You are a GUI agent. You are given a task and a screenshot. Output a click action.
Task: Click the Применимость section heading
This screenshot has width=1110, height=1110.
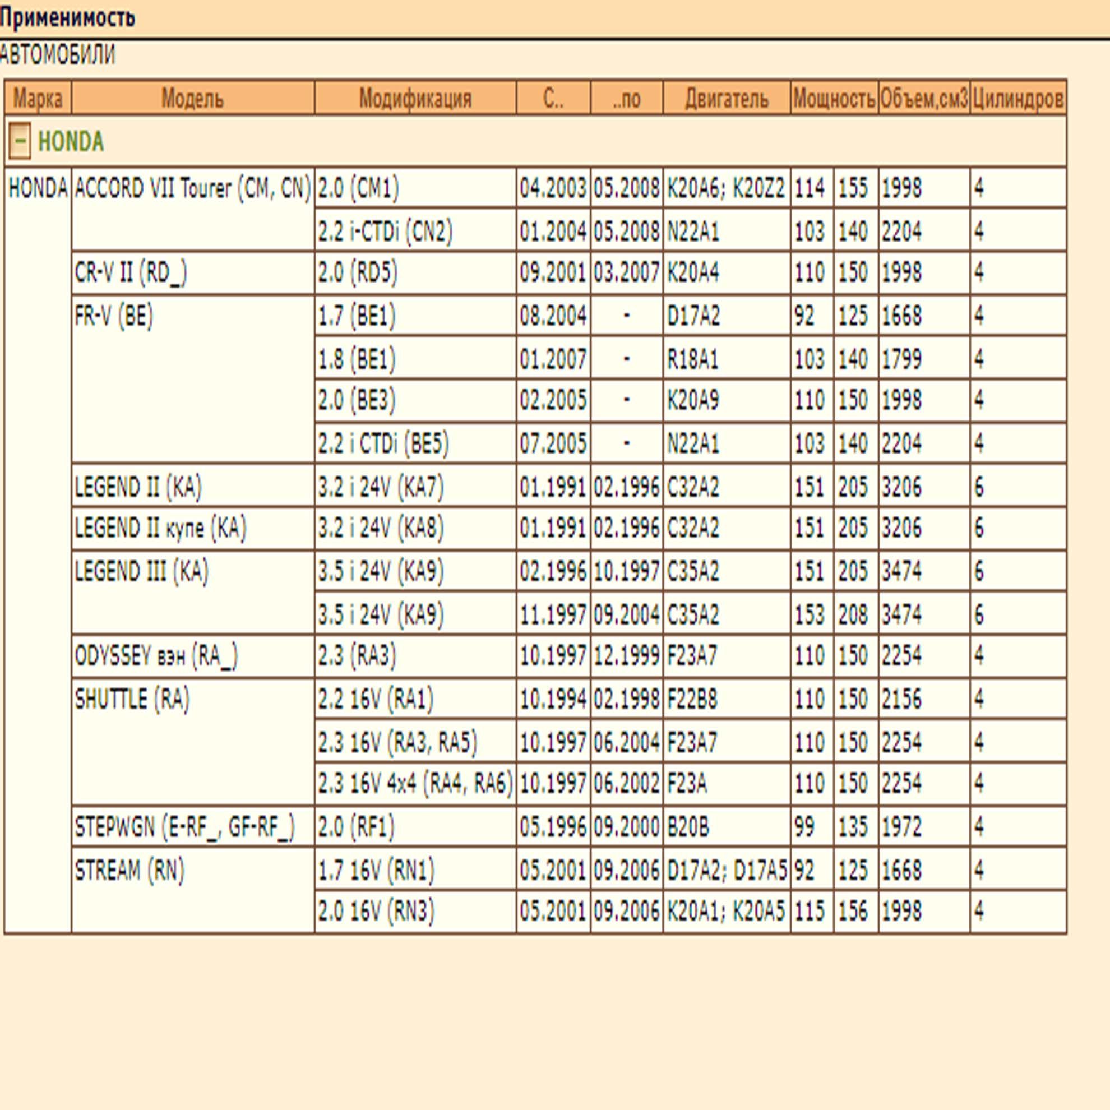(67, 17)
